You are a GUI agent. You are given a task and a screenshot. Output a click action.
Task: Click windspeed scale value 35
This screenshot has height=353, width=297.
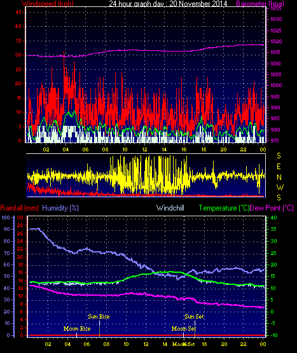18,41
